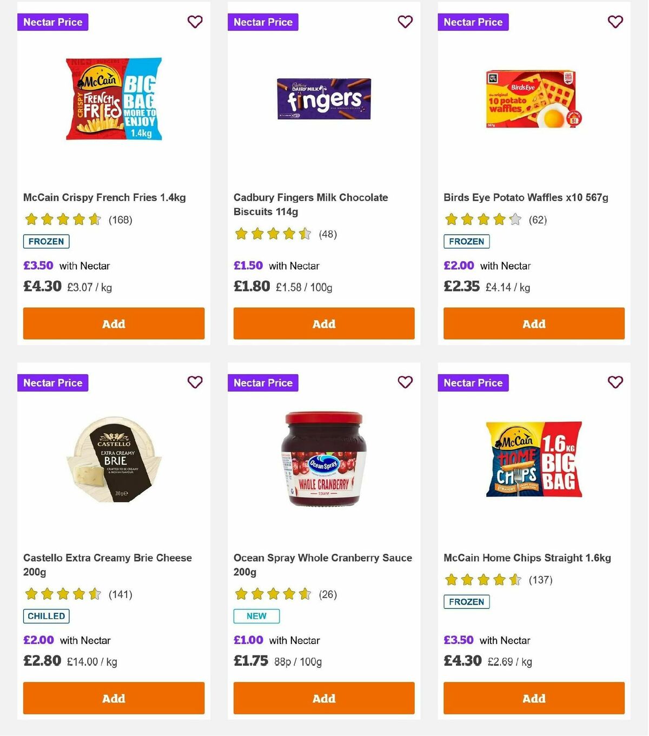
Task: Add Ocean Spray Cranberry Sauce to basket
Action: click(323, 698)
